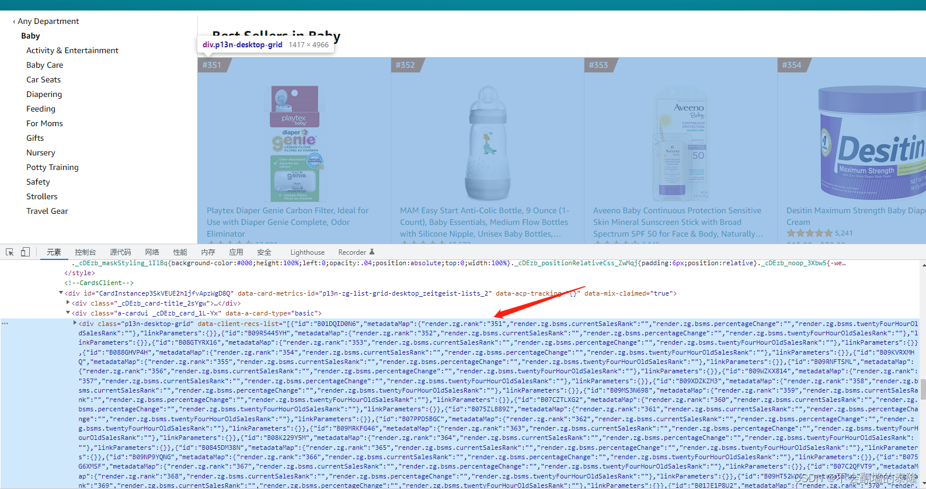Open the 元素 (Elements) tab
This screenshot has height=489, width=926.
coord(54,252)
